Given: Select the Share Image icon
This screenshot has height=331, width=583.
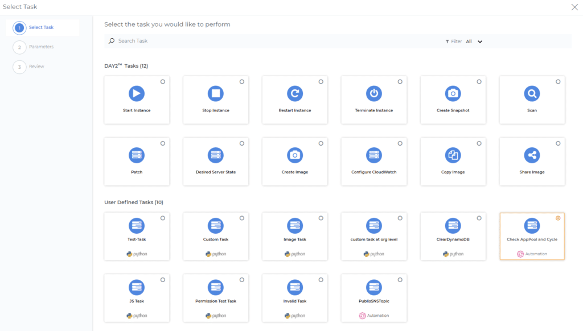Looking at the screenshot, I should 532,155.
